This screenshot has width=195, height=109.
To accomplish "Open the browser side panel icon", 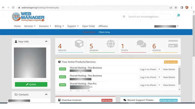I will click(182, 7).
